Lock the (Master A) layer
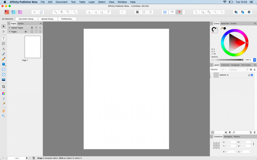 tap(249, 75)
